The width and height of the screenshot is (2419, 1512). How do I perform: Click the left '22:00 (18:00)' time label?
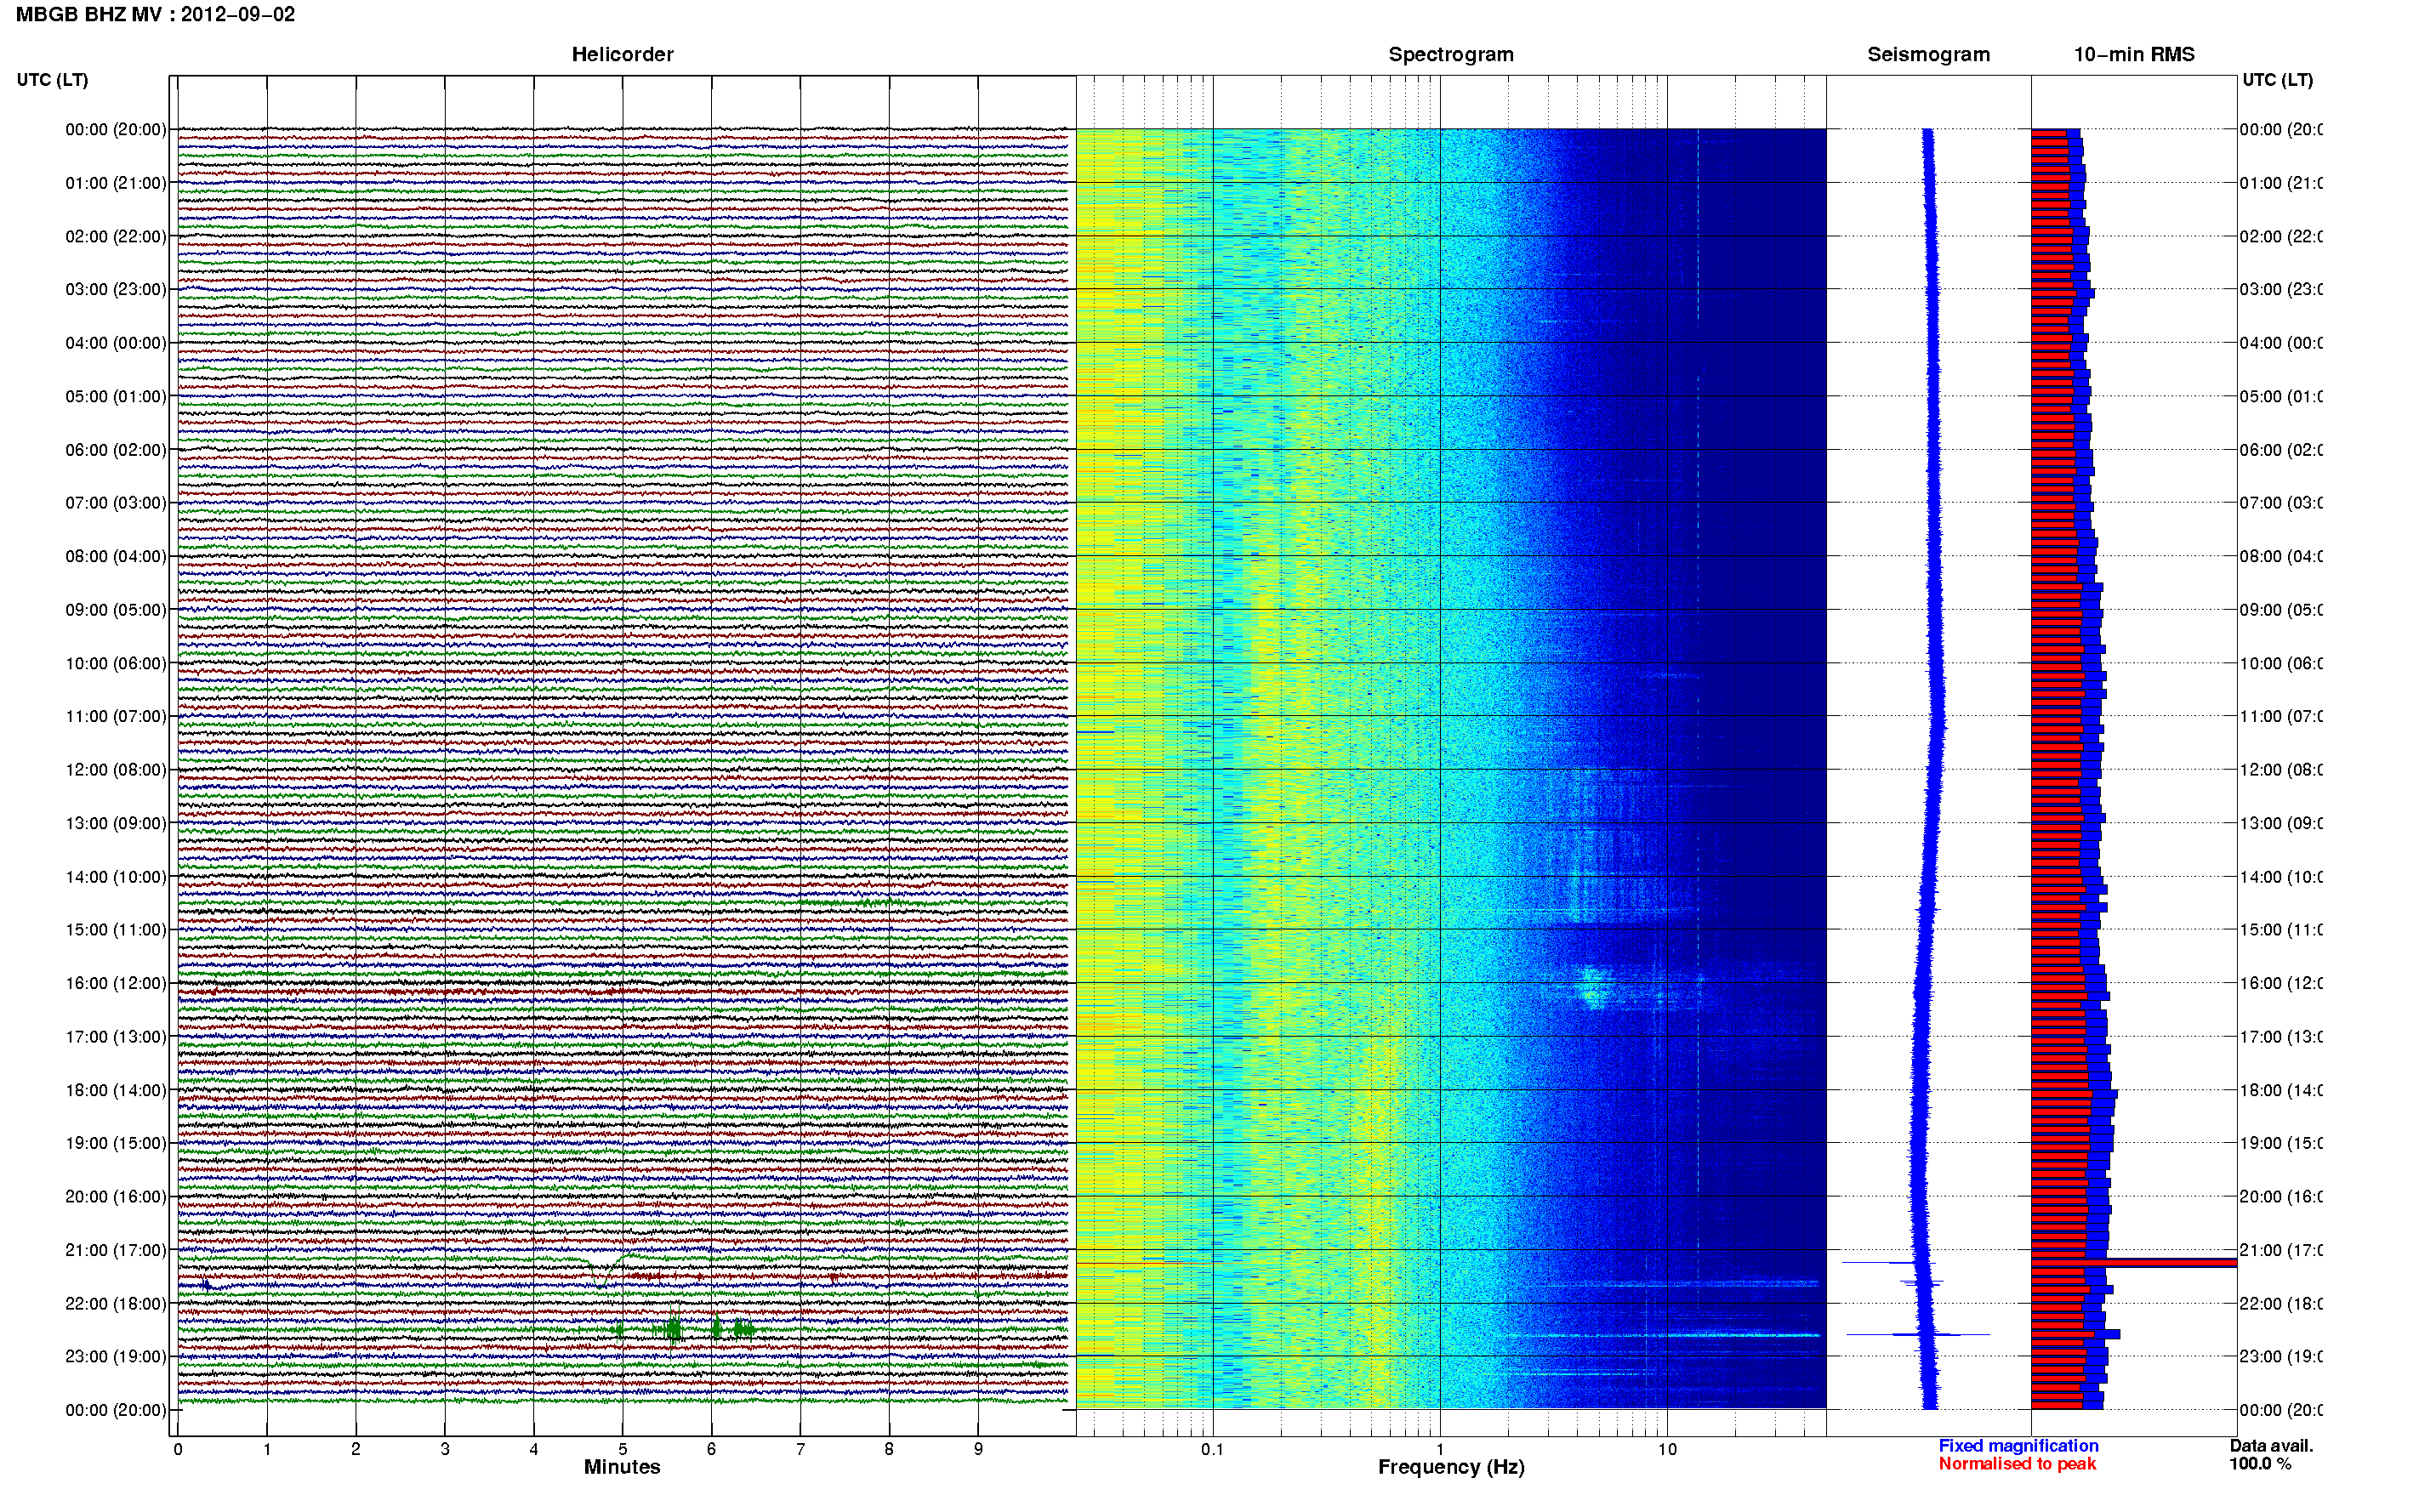116,1303
